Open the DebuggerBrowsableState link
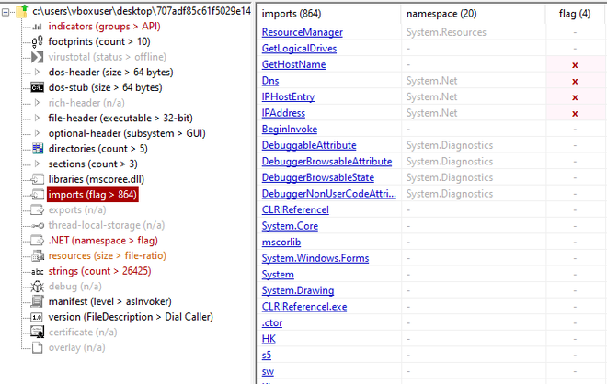 pyautogui.click(x=318, y=178)
